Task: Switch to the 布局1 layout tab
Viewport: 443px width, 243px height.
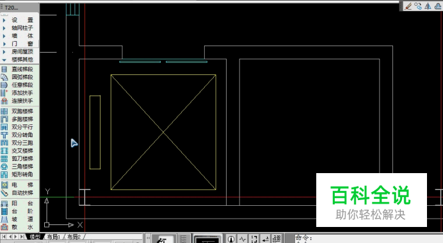Action: (54, 237)
